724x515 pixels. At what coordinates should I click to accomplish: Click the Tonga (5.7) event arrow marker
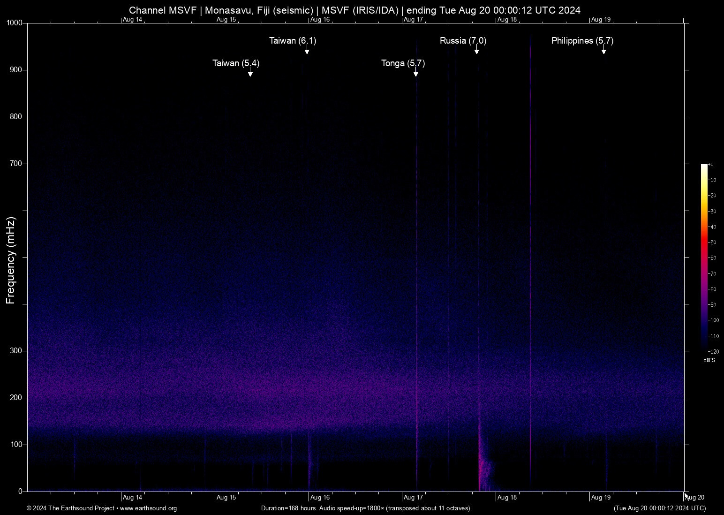coord(415,75)
